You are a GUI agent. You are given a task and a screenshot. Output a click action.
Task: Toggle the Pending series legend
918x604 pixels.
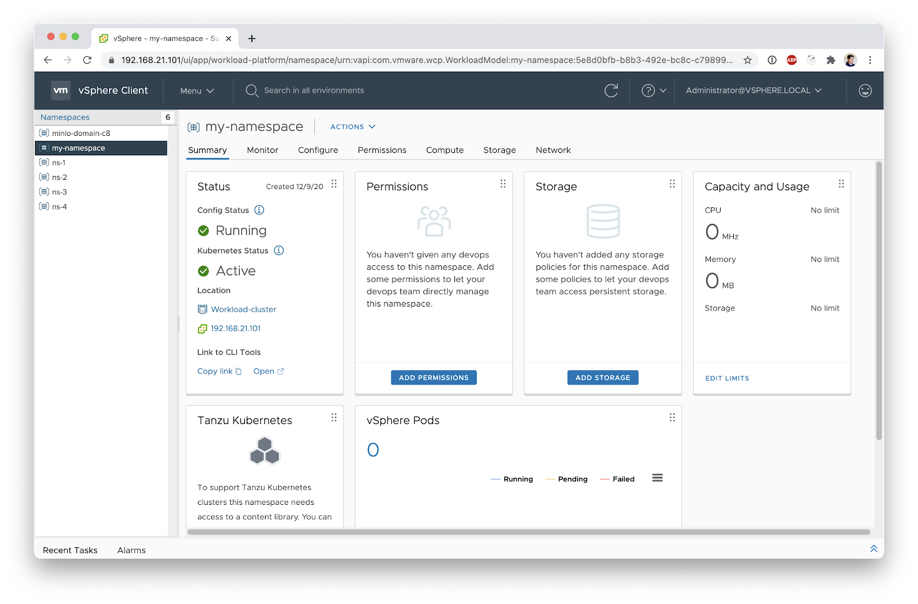[x=567, y=479]
